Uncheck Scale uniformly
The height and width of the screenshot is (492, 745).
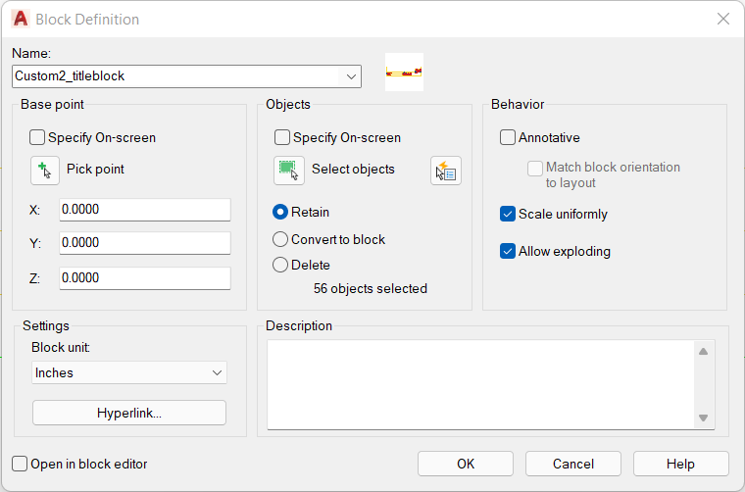(x=508, y=215)
